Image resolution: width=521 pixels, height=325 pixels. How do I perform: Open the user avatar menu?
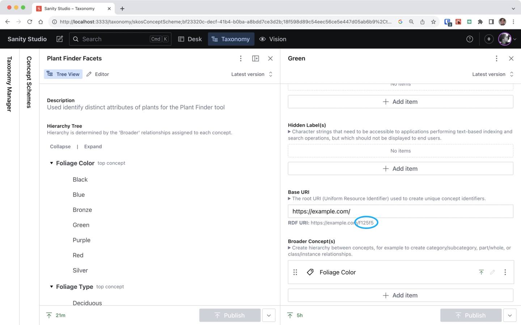[505, 39]
